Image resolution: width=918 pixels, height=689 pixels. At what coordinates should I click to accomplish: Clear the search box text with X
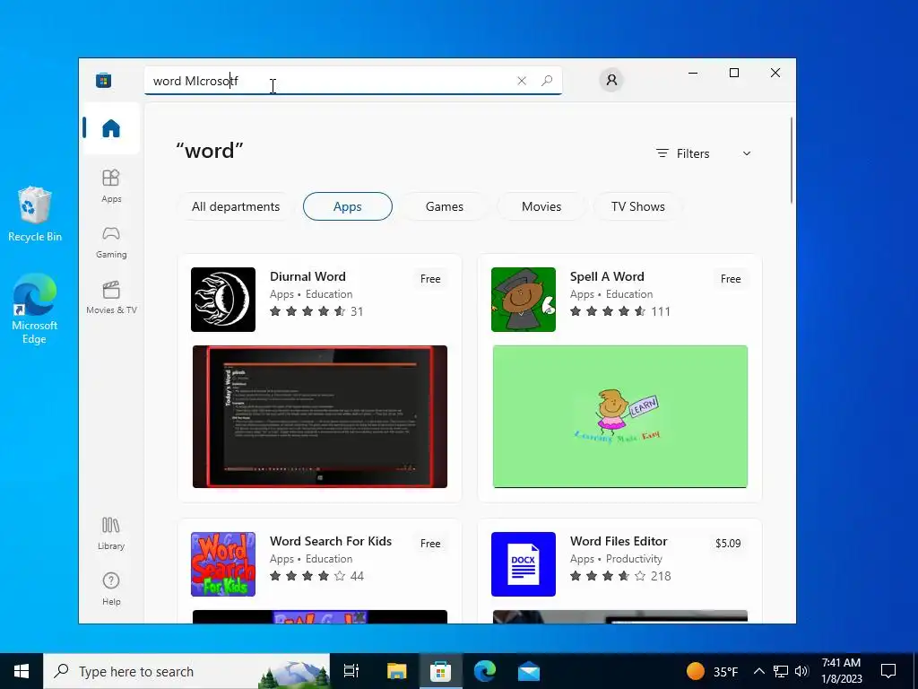(x=522, y=81)
